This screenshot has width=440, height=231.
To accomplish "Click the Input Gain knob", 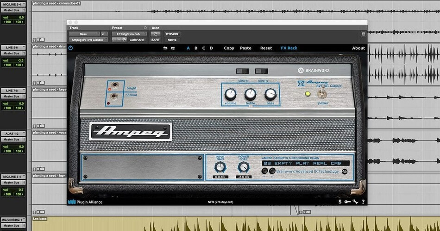I will pos(220,167).
